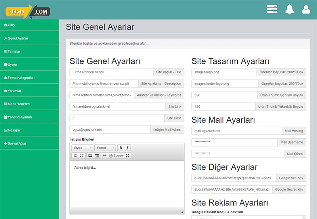Viewport: 317px width, 219px height.
Task: Click the Site Dizin input field
Action: coord(117,118)
